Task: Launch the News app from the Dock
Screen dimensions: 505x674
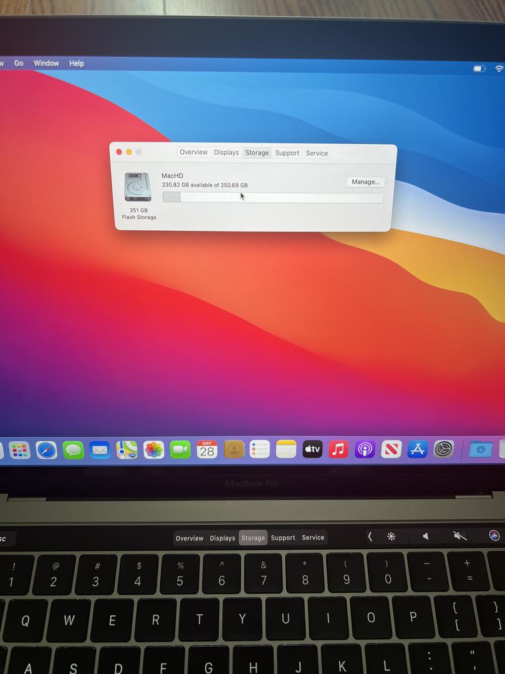Action: pyautogui.click(x=391, y=449)
